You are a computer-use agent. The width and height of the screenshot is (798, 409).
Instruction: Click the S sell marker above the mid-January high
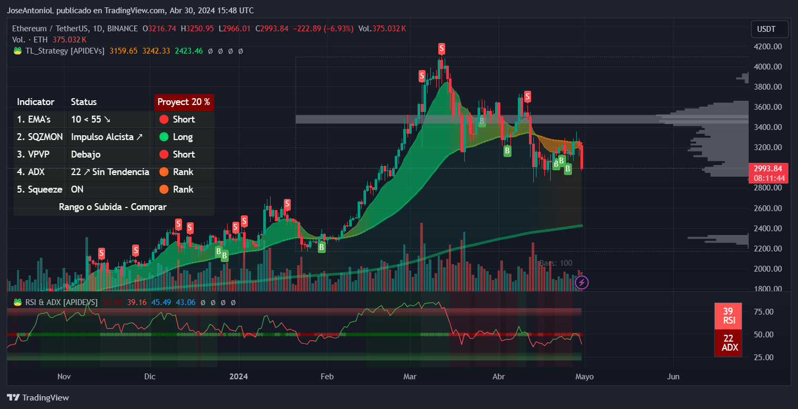click(x=287, y=204)
